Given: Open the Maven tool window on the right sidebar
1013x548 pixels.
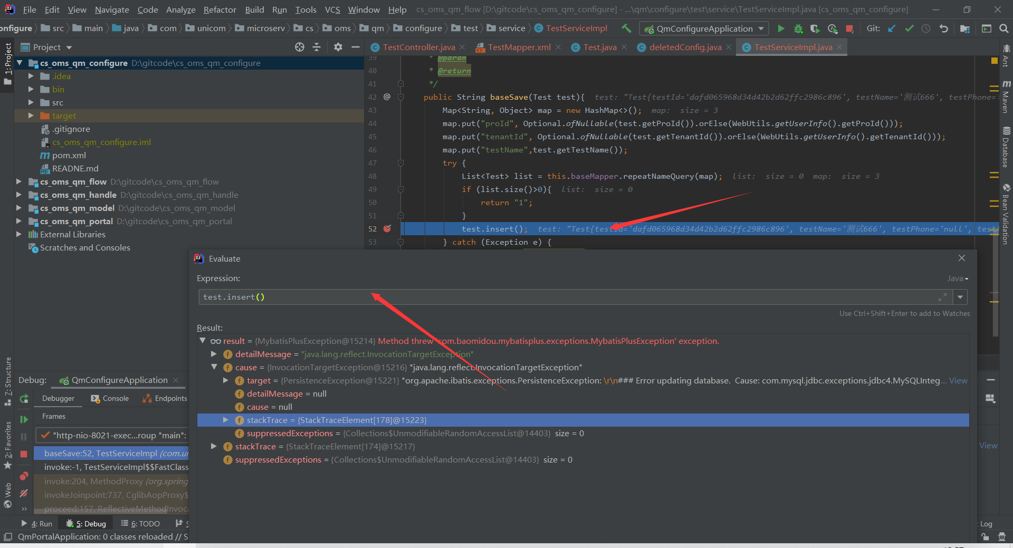Looking at the screenshot, I should click(1006, 97).
